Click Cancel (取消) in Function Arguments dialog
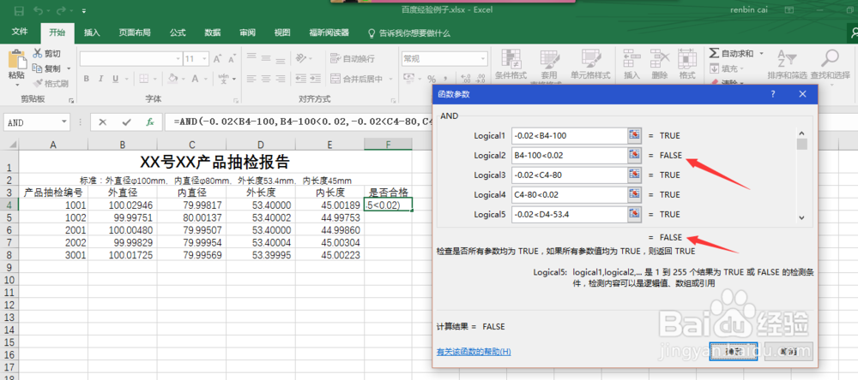858x380 pixels. point(789,352)
